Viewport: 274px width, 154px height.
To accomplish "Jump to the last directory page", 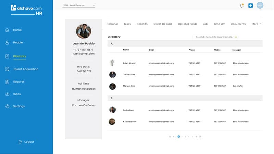I will pos(200,137).
